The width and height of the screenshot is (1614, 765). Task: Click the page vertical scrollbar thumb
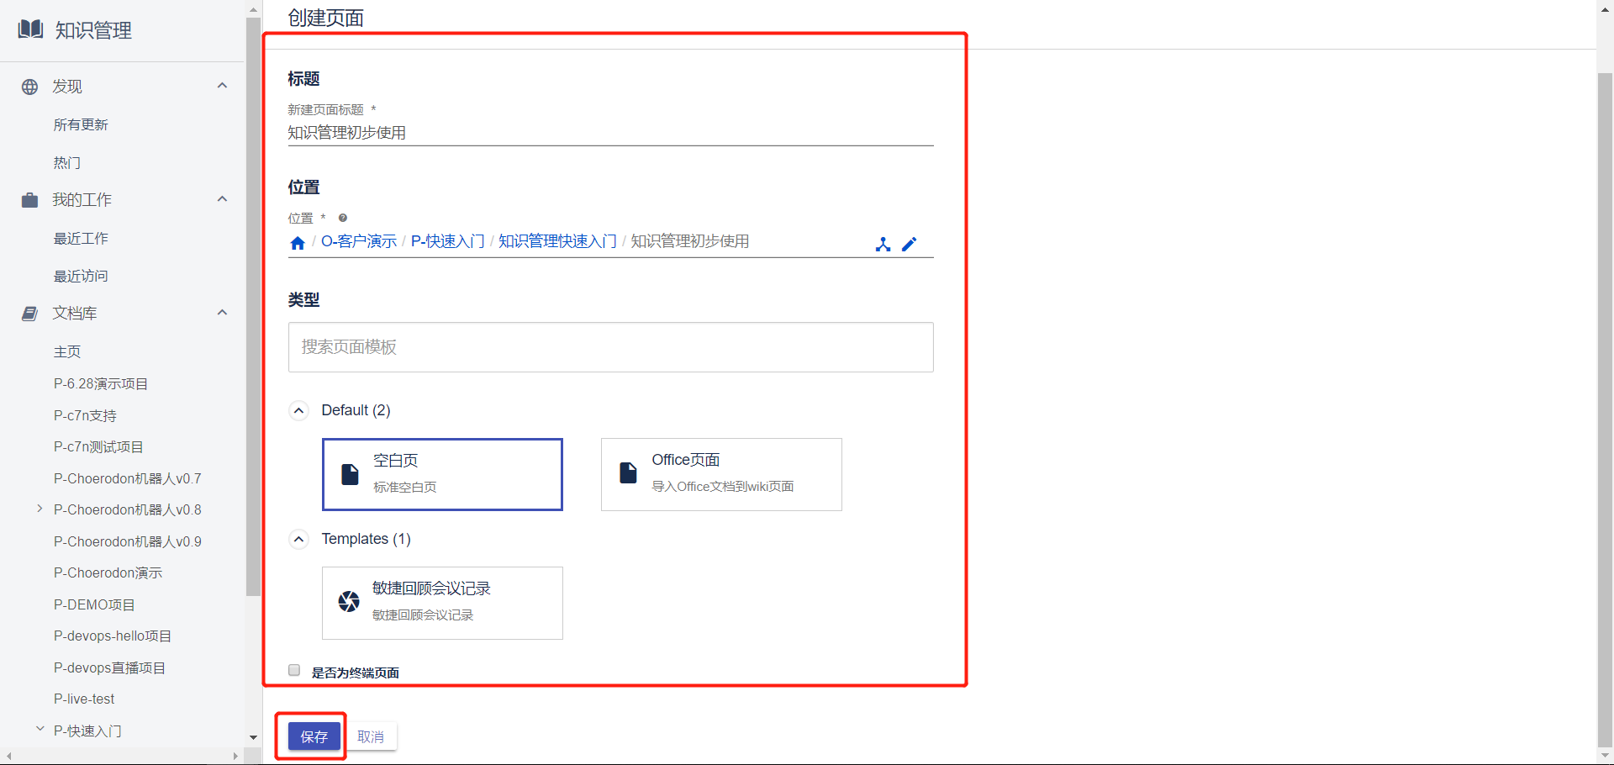point(1605,409)
